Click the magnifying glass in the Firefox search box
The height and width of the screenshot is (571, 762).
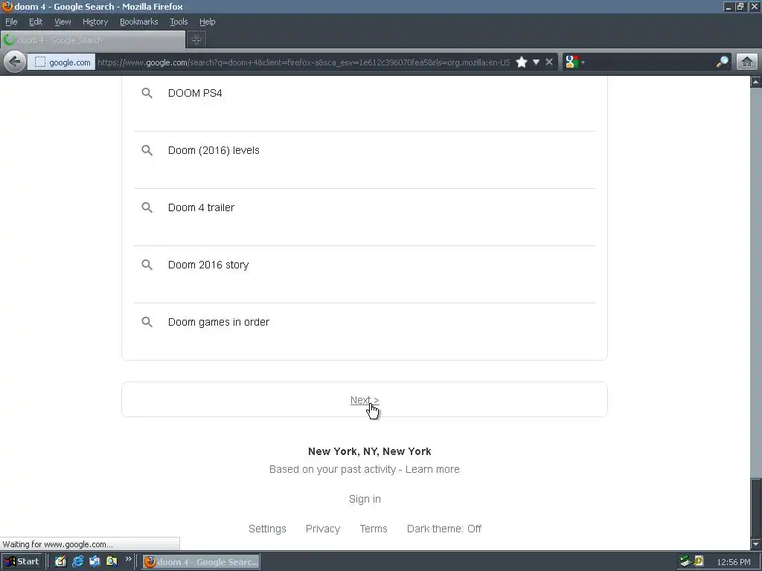(x=722, y=62)
